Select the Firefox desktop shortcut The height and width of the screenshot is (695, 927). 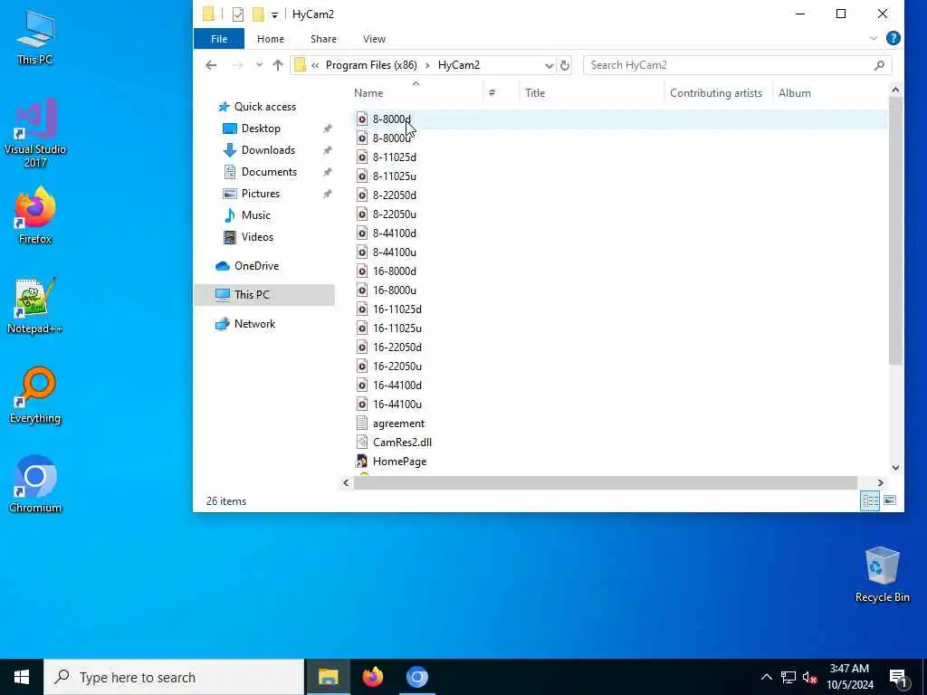(x=35, y=215)
